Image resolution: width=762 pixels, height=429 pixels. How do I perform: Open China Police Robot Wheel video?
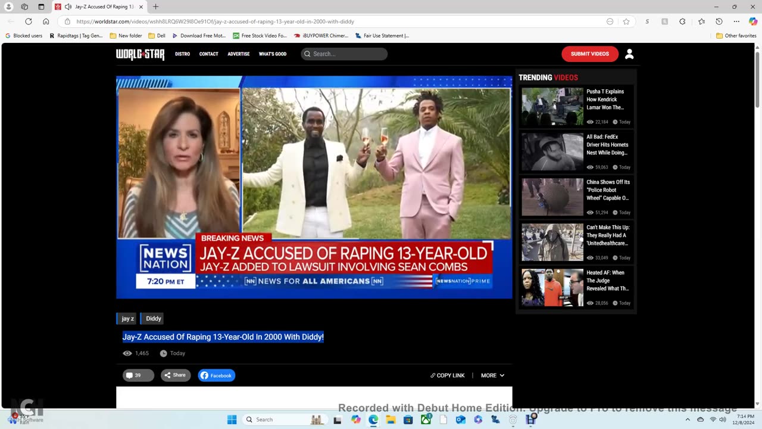[552, 197]
